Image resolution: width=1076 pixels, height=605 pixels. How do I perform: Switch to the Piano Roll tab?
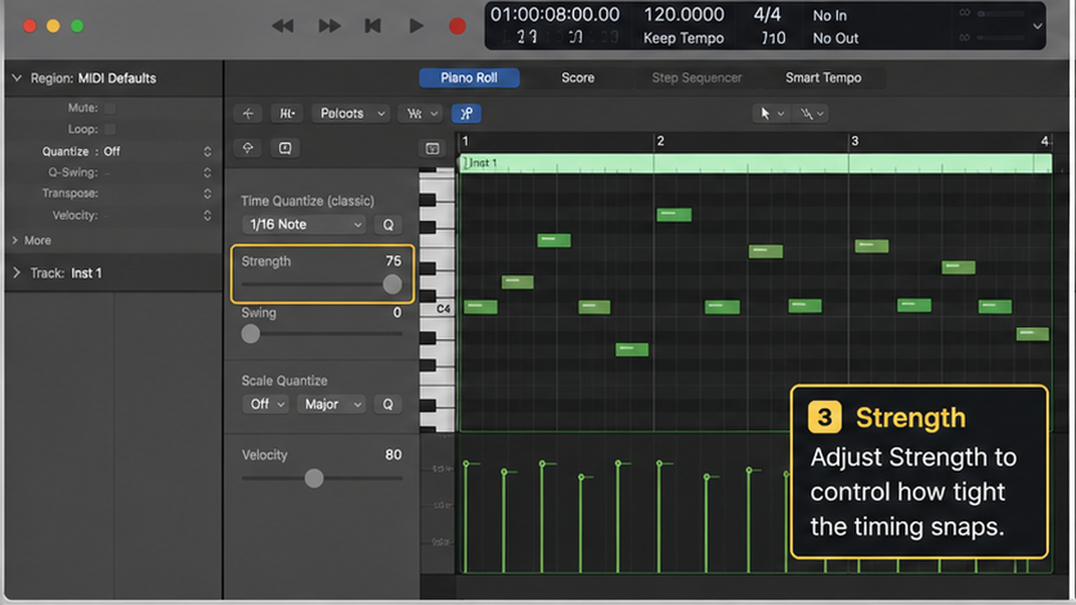[x=469, y=78]
